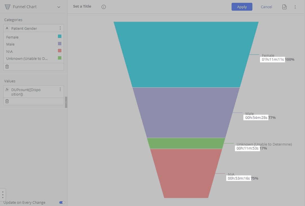Cancel the widget editing
The width and height of the screenshot is (305, 206).
tap(266, 7)
